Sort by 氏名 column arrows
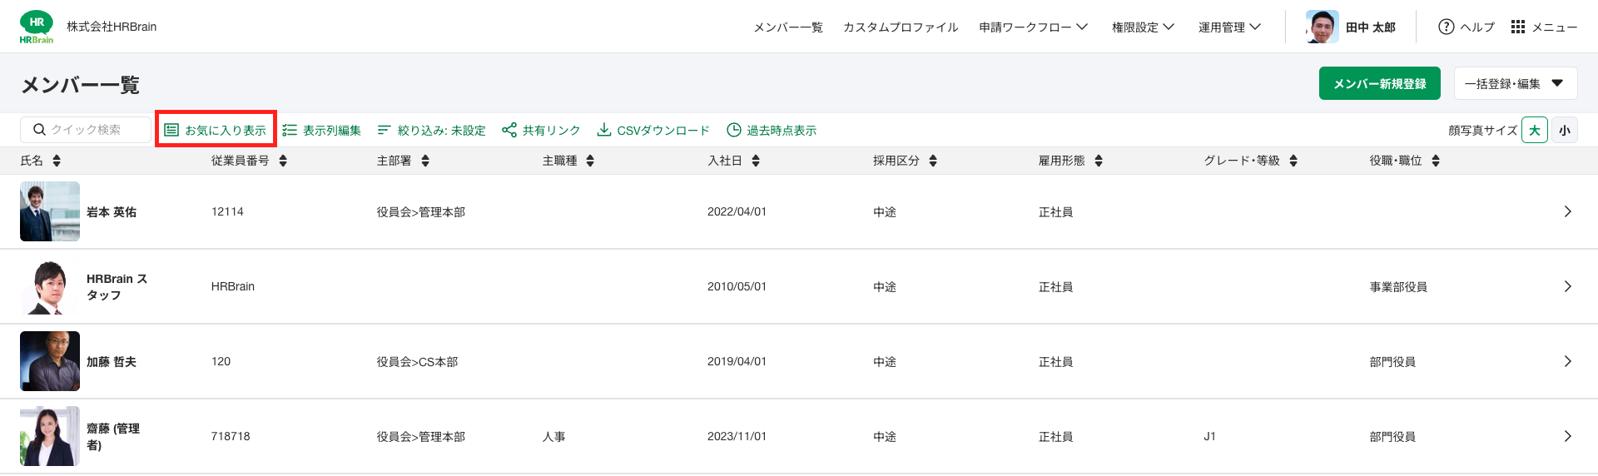 pos(57,161)
